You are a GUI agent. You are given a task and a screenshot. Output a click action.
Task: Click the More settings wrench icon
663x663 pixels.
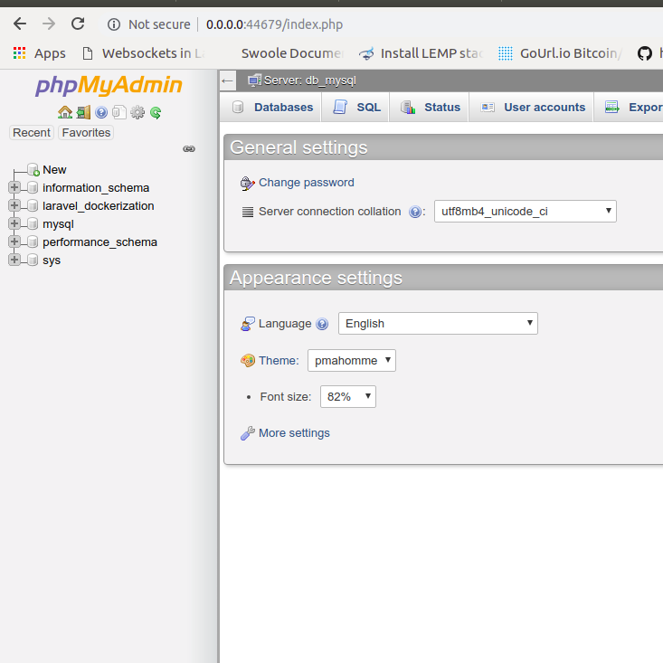(247, 433)
